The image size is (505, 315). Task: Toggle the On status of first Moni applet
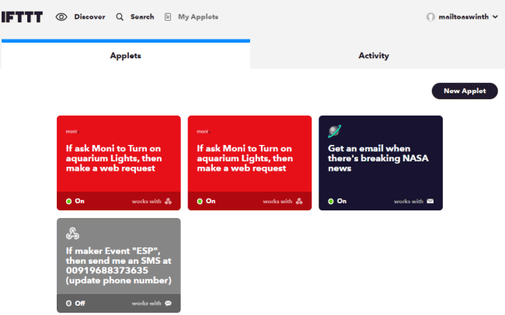tap(75, 201)
